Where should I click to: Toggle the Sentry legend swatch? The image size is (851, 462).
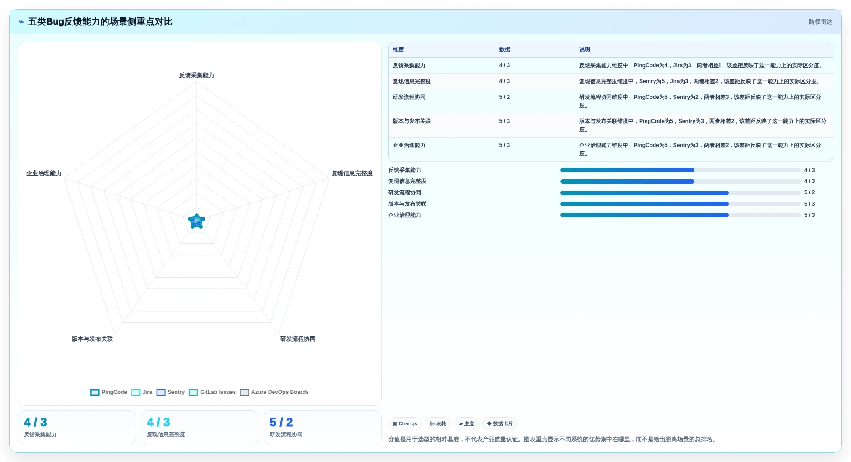click(161, 393)
